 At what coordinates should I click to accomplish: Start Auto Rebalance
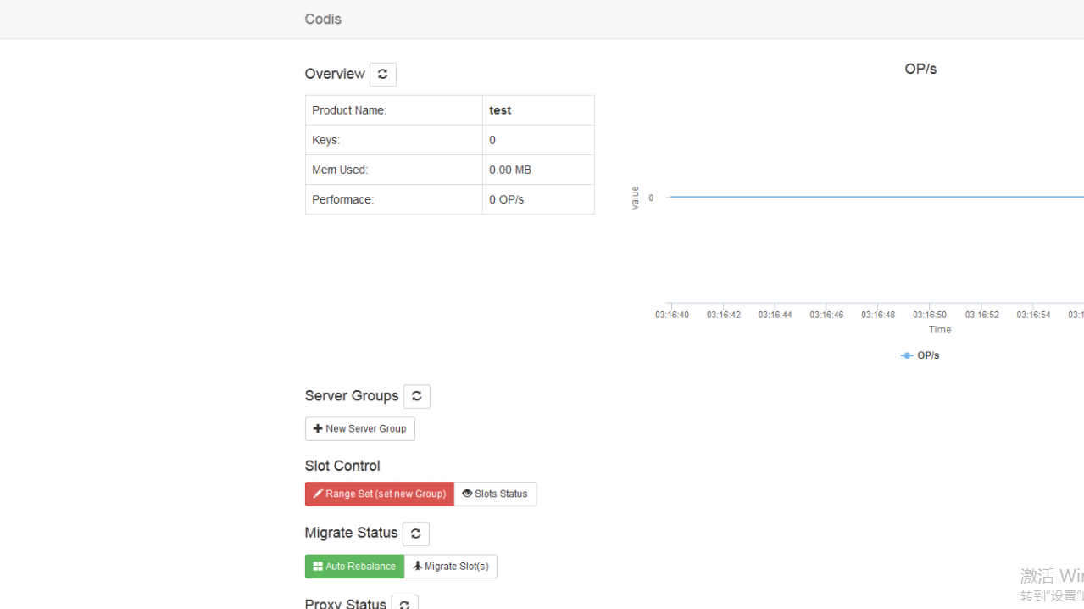[x=354, y=567]
